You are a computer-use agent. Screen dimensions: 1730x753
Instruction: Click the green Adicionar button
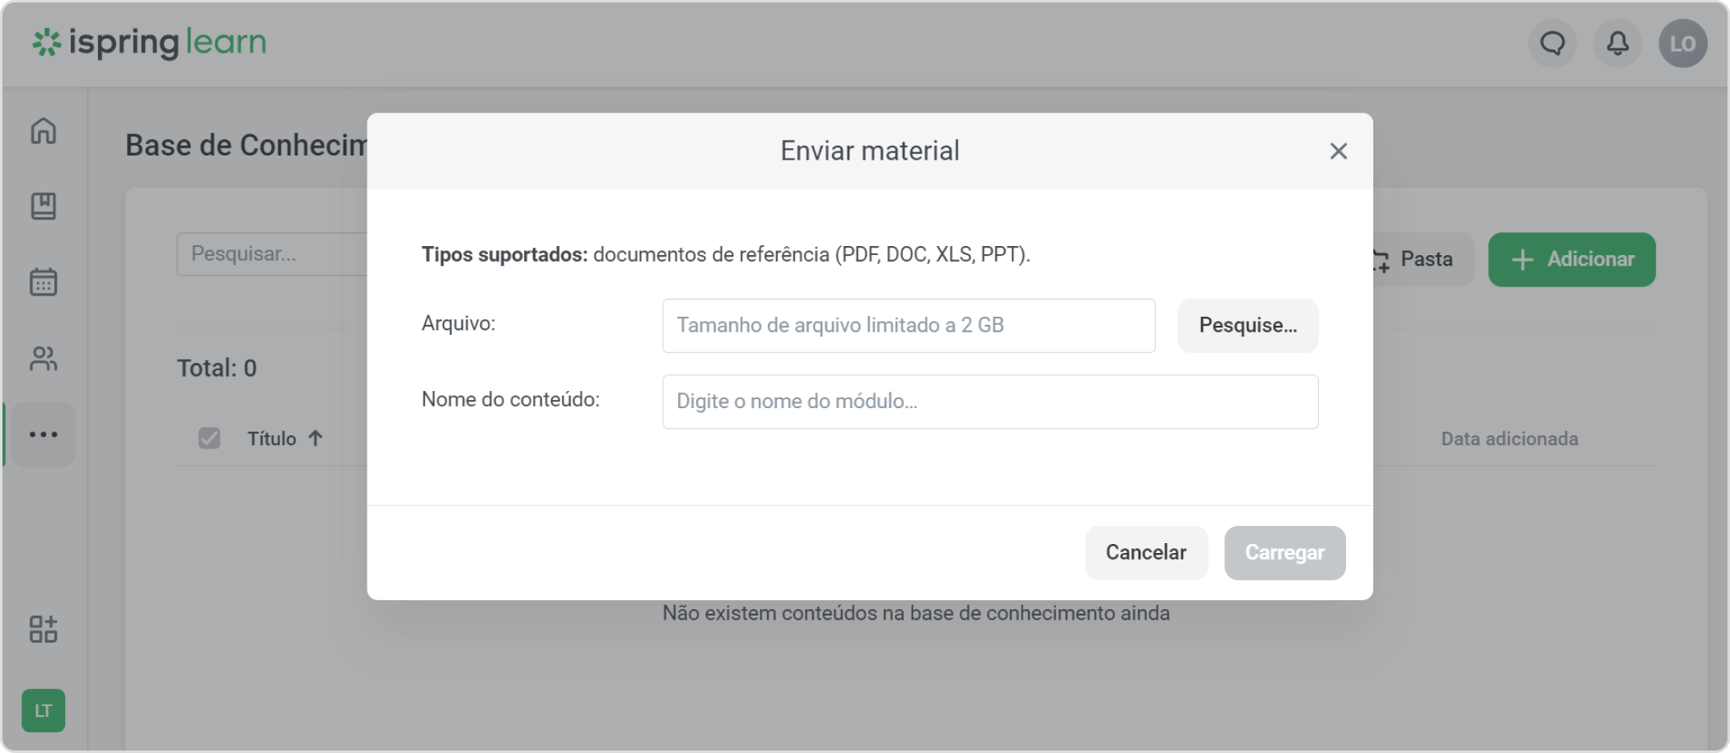tap(1572, 260)
